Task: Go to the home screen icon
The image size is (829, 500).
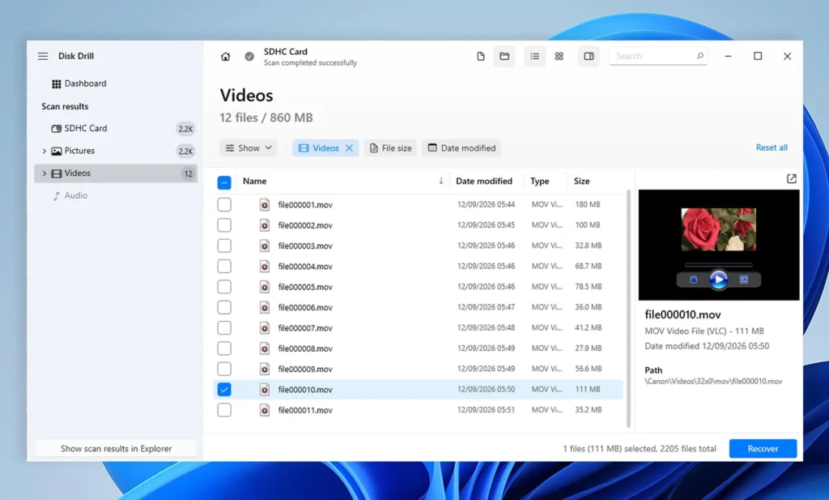Action: point(225,57)
